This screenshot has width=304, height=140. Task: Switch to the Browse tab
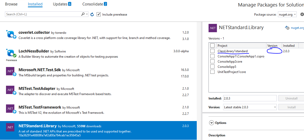[11, 4]
